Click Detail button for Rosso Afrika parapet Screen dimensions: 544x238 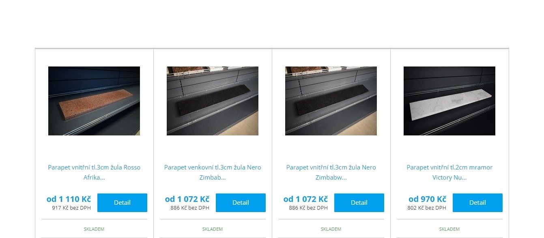[x=122, y=203]
